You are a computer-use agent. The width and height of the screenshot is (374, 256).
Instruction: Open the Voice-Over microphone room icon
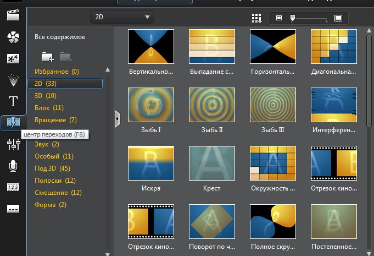point(13,166)
